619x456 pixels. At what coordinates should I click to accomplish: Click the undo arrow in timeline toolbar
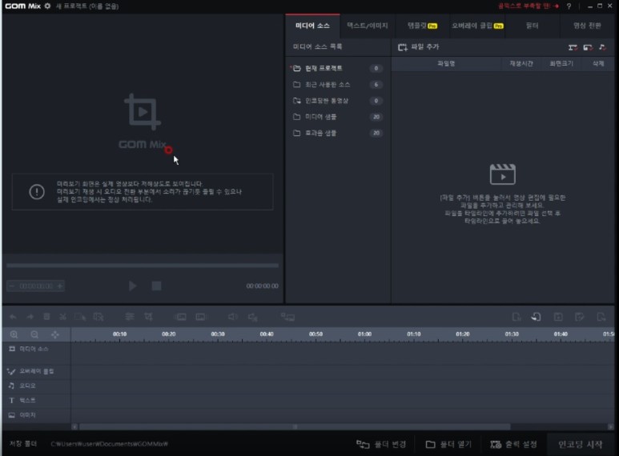(13, 317)
